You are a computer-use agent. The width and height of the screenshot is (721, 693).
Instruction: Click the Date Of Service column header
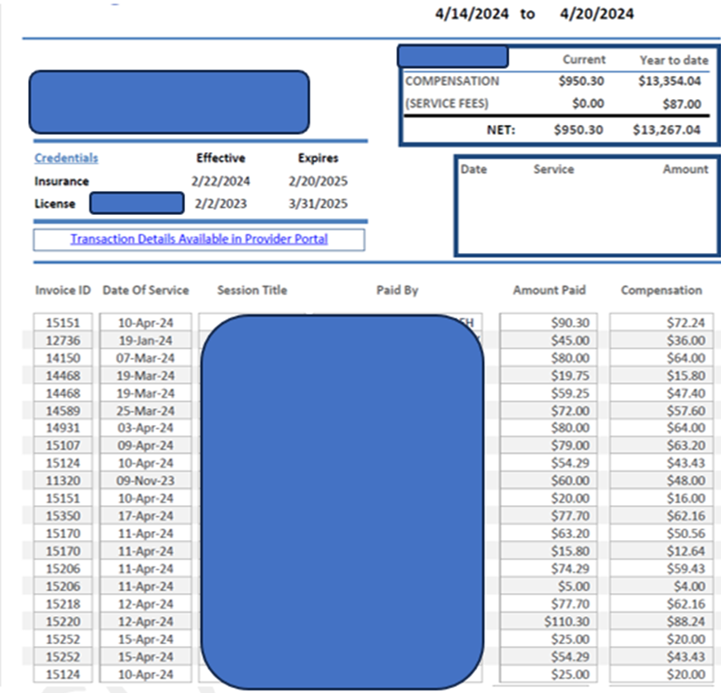[x=146, y=290]
